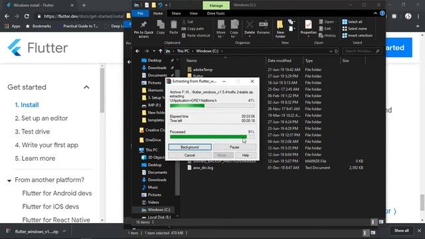Click the Flutter logo on webpage

[37, 48]
